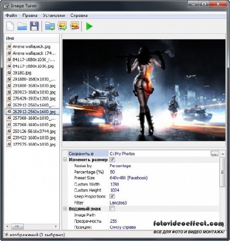Viewport: 230px width, 241px height.
Task: Enable the Водяный знак checkbox
Action: point(112,209)
